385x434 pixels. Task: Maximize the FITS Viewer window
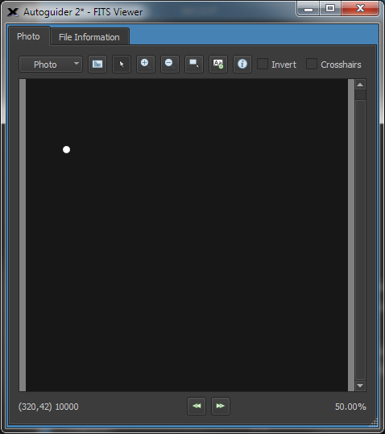click(330, 9)
